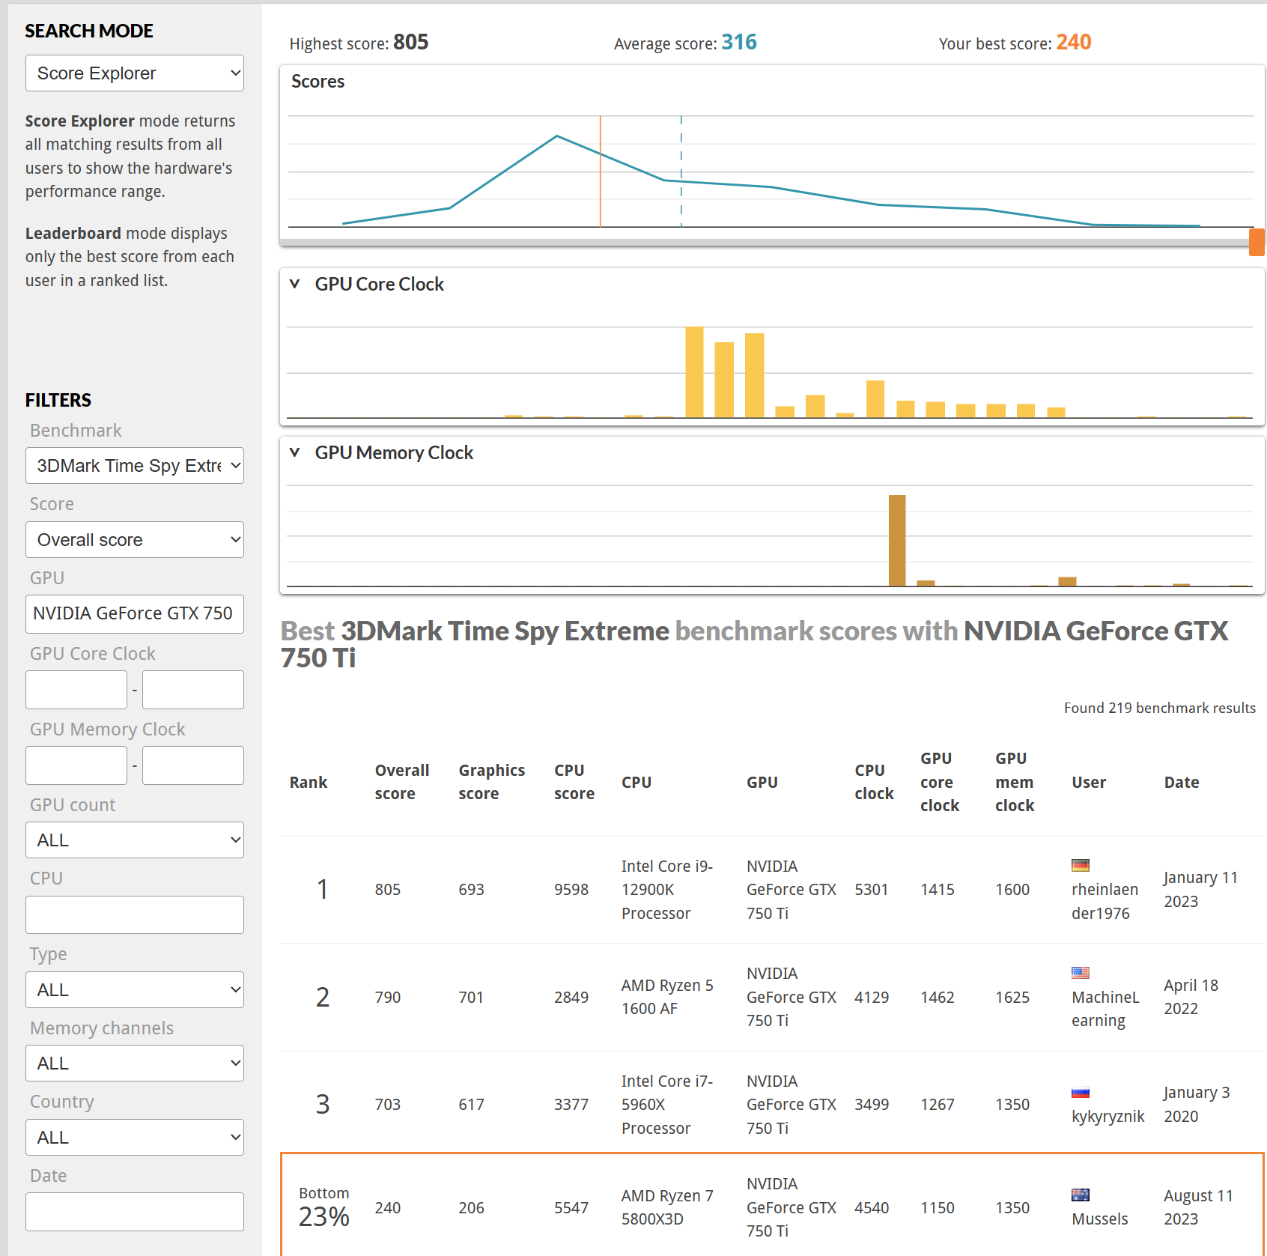Viewport: 1267px width, 1256px height.
Task: Click the CPU score 9598 cell
Action: [x=571, y=890]
